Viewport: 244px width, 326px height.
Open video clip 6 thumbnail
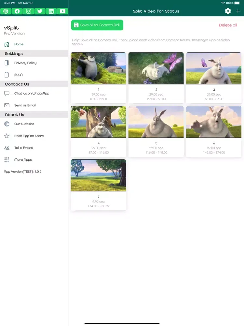coord(214,122)
